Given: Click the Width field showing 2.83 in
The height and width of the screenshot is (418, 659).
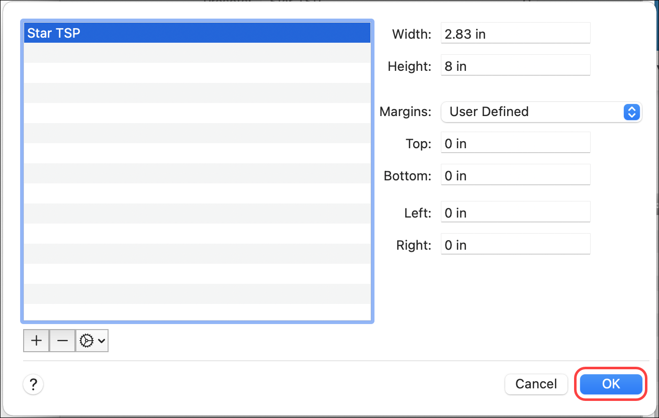Looking at the screenshot, I should [515, 34].
